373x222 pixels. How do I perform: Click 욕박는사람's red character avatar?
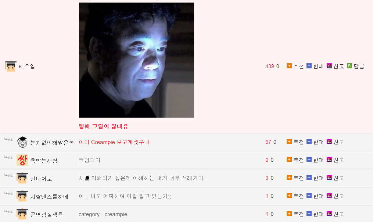point(22,160)
